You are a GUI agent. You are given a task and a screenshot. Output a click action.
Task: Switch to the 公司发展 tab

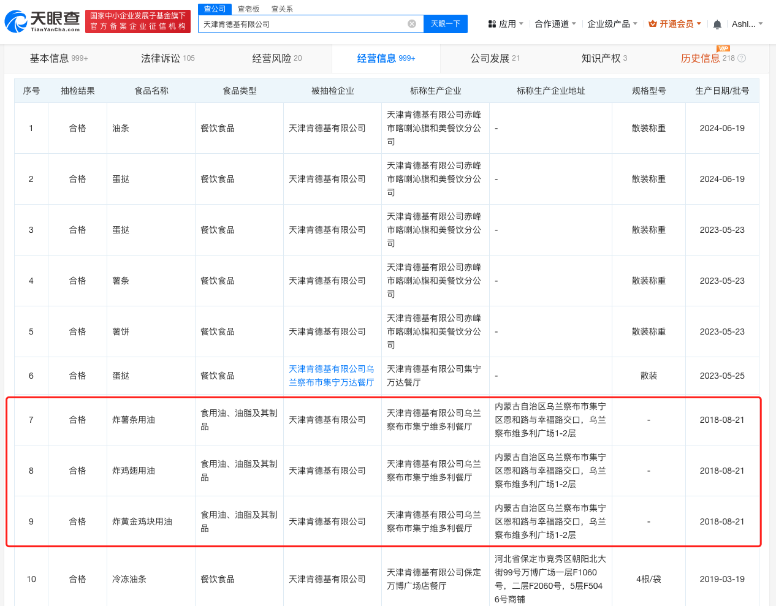point(490,58)
